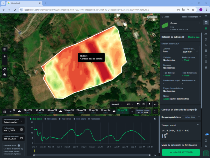Click the Añadir Actividad button

(x=181, y=152)
